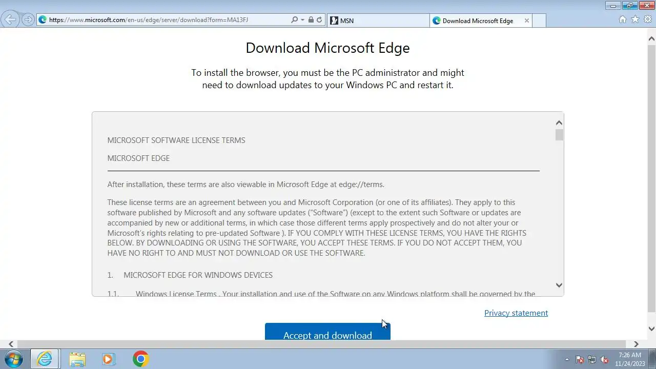Open File Explorer from taskbar
Viewport: 656px width, 369px height.
pyautogui.click(x=77, y=359)
